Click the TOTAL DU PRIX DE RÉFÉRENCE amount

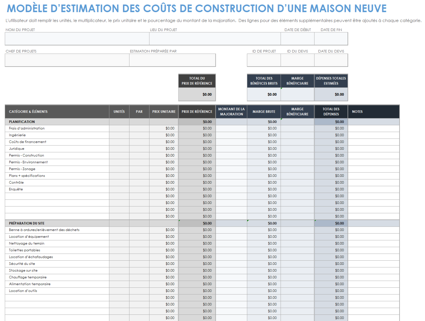click(197, 94)
